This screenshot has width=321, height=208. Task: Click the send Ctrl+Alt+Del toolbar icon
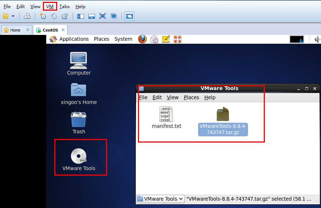(27, 16)
